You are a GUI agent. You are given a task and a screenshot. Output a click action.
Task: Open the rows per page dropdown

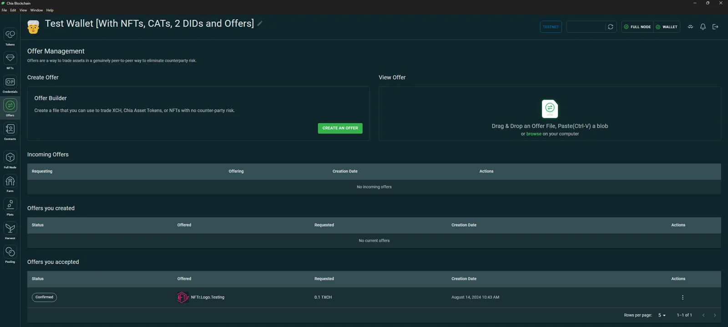(x=662, y=315)
